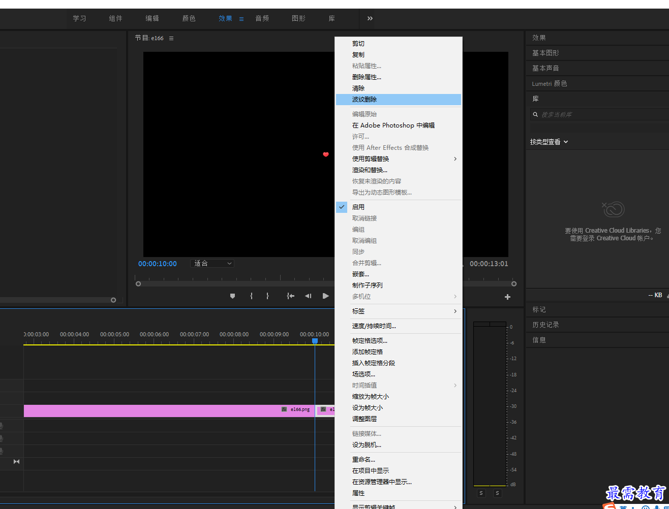
Task: Switch to the 颜色 workspace tab
Action: [x=189, y=18]
